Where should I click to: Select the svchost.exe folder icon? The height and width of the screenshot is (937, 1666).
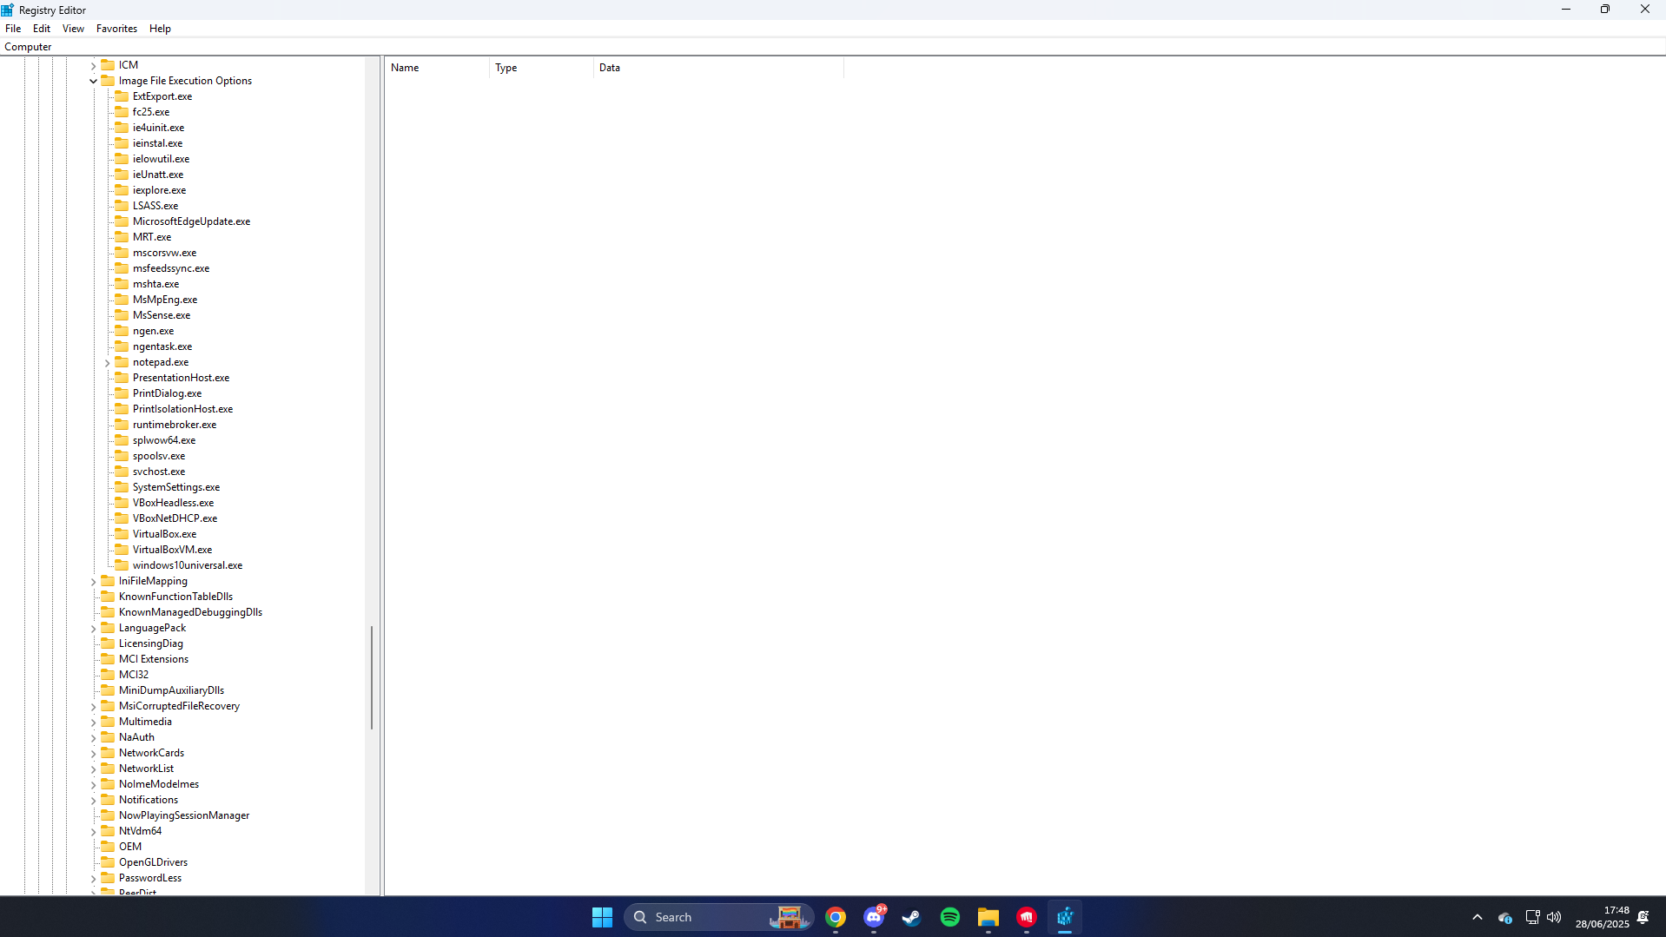[122, 472]
